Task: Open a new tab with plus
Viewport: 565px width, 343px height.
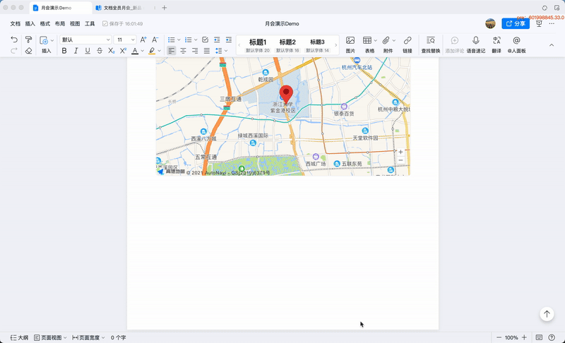Action: point(165,8)
